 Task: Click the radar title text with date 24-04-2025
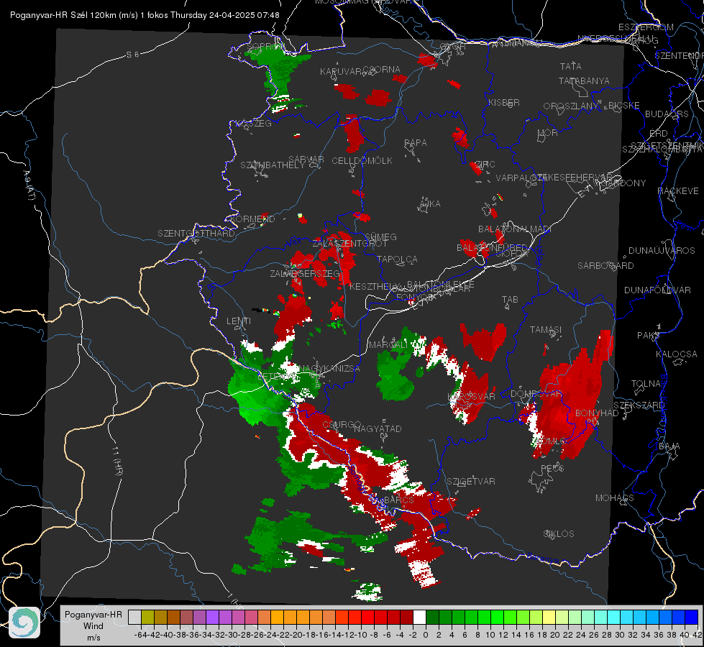pos(145,15)
